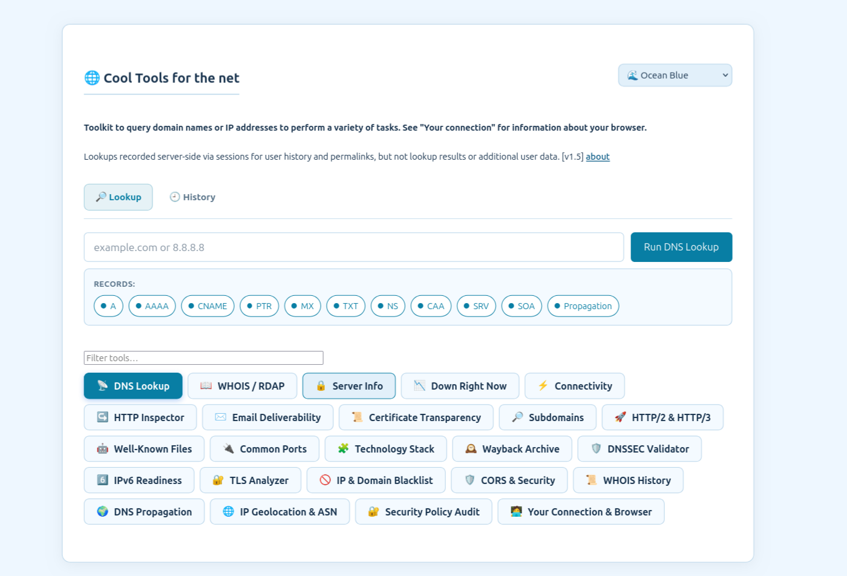The image size is (847, 576).
Task: Toggle the CNAME record chip
Action: tap(208, 306)
